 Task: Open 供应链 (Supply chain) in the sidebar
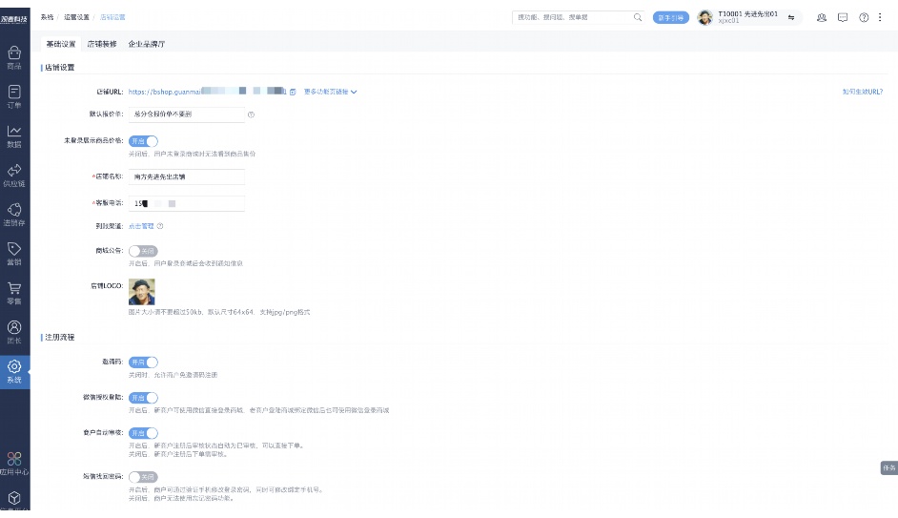tap(14, 175)
